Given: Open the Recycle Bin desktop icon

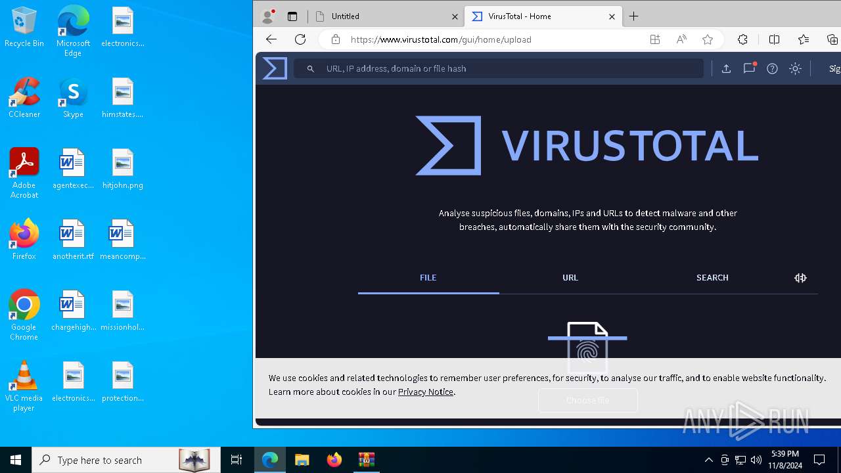Looking at the screenshot, I should click(x=24, y=28).
